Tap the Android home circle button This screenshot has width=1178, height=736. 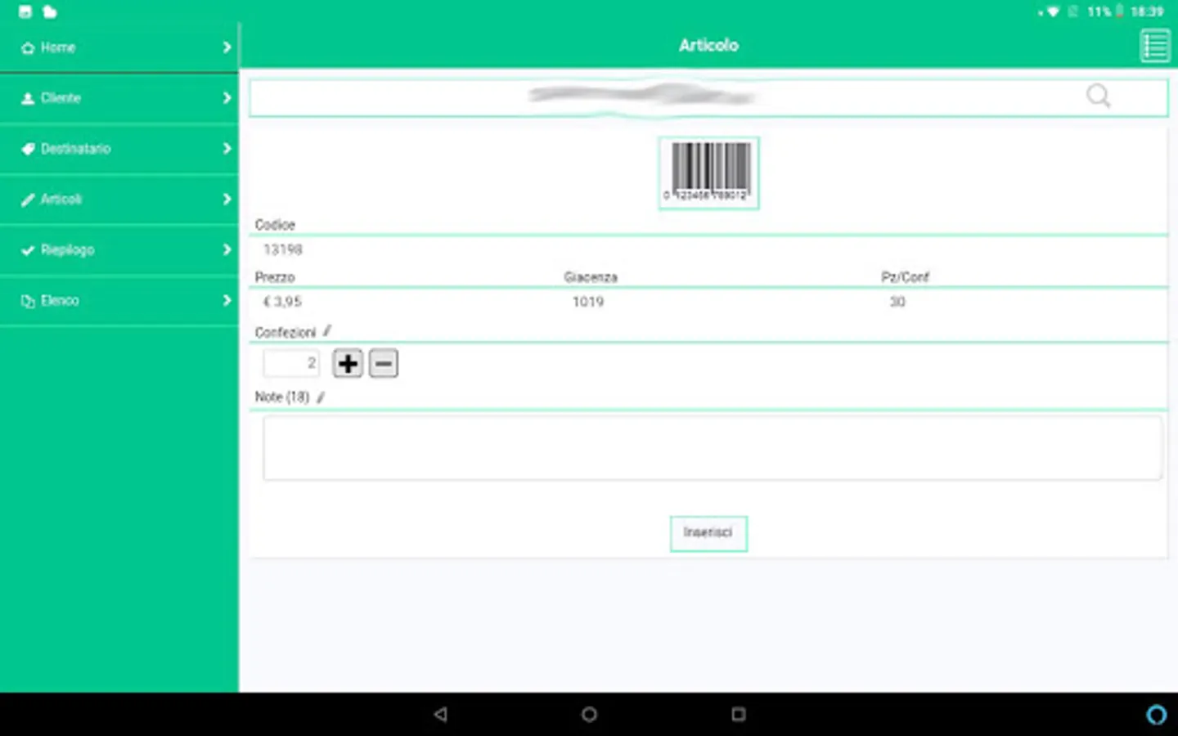point(589,714)
